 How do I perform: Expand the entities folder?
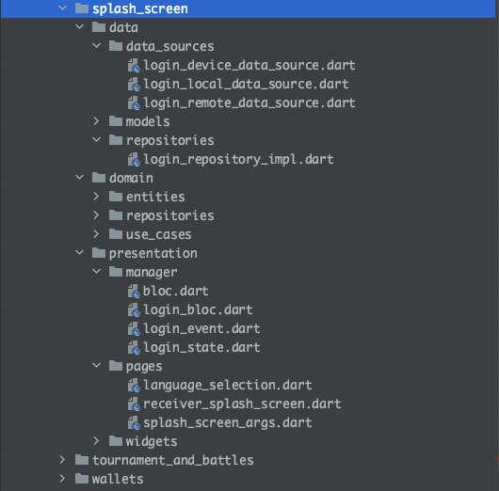96,197
